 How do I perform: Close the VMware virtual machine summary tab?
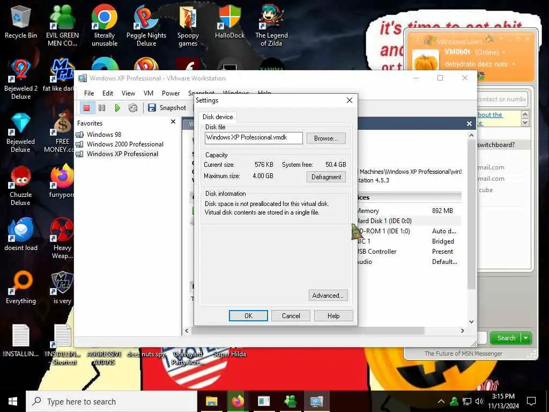[x=469, y=124]
